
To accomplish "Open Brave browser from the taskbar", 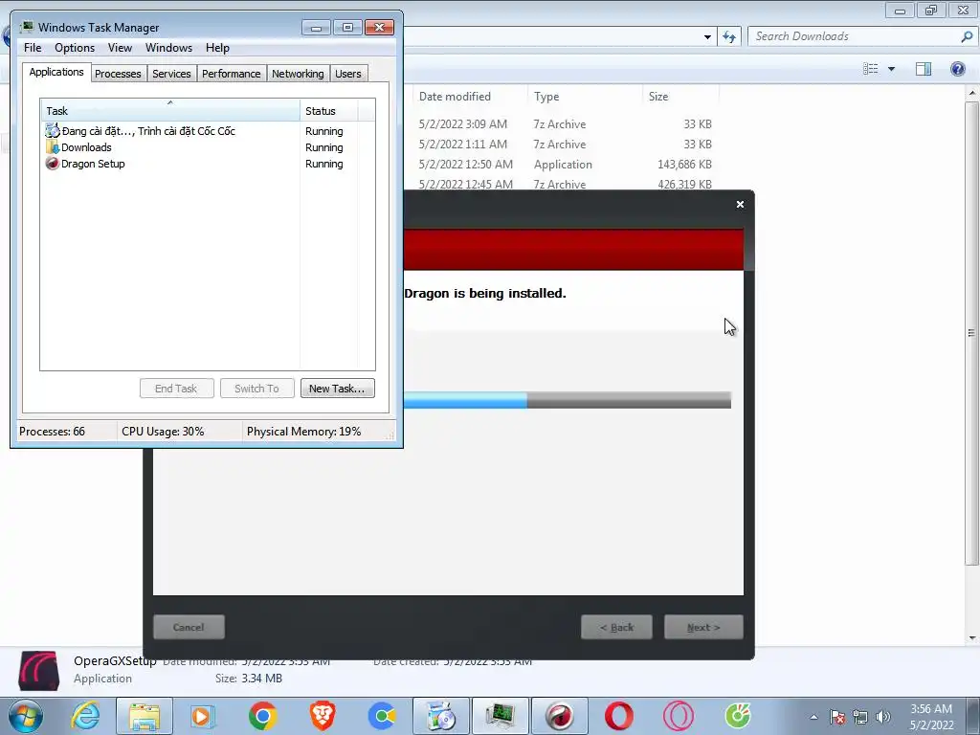I will [x=323, y=716].
